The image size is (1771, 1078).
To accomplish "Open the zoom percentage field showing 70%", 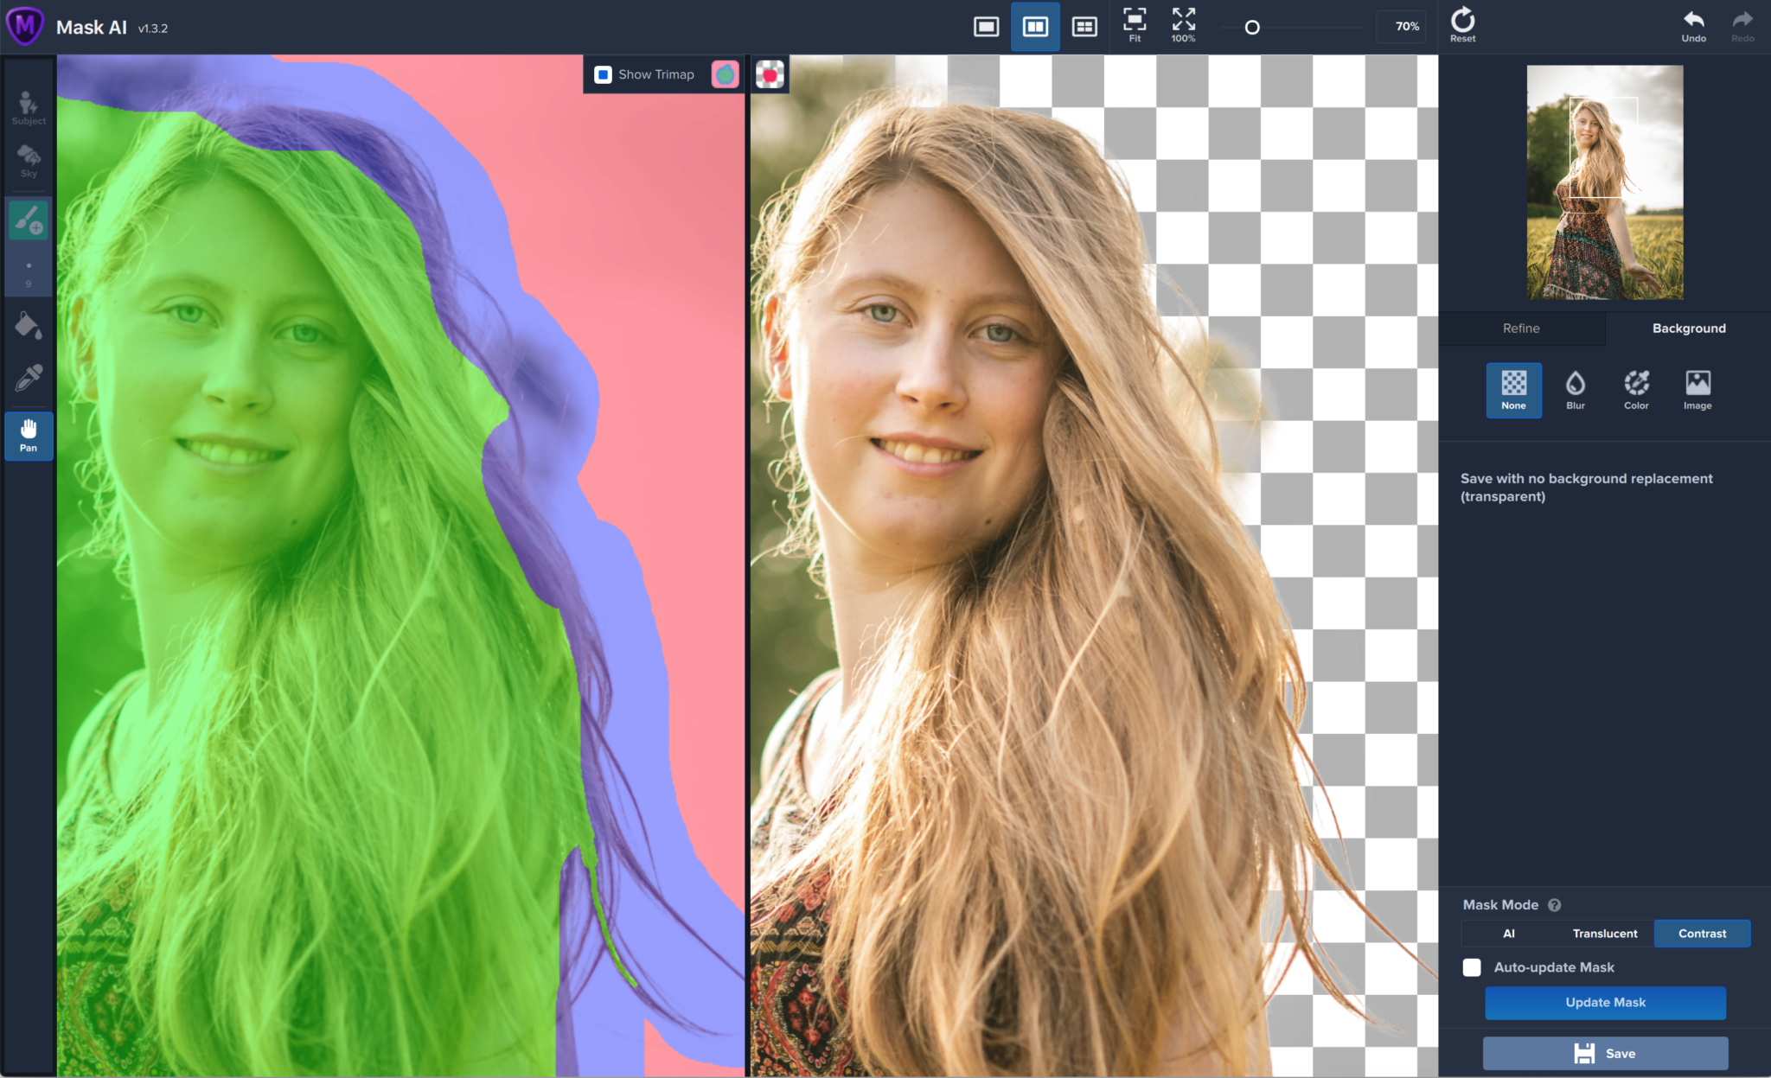I will tap(1403, 26).
